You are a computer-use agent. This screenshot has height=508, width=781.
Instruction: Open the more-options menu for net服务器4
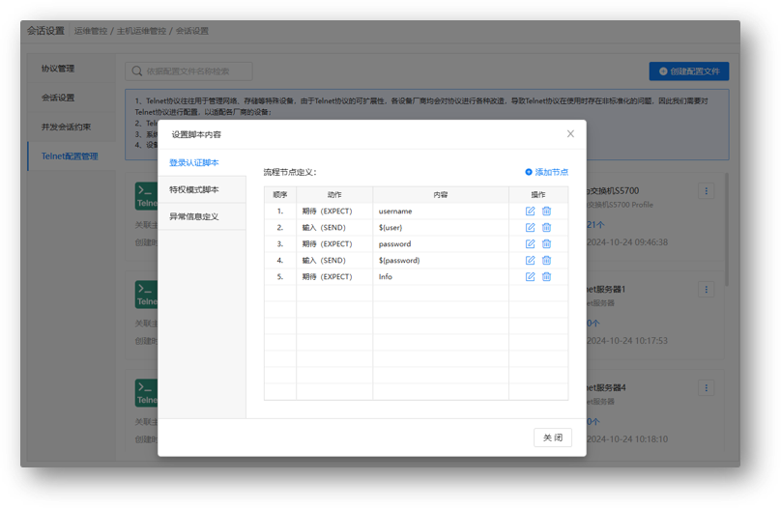click(x=706, y=388)
